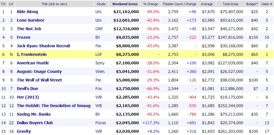Image resolution: width=274 pixels, height=135 pixels.
Task: Select the Frozen title link
Action: click(x=23, y=37)
